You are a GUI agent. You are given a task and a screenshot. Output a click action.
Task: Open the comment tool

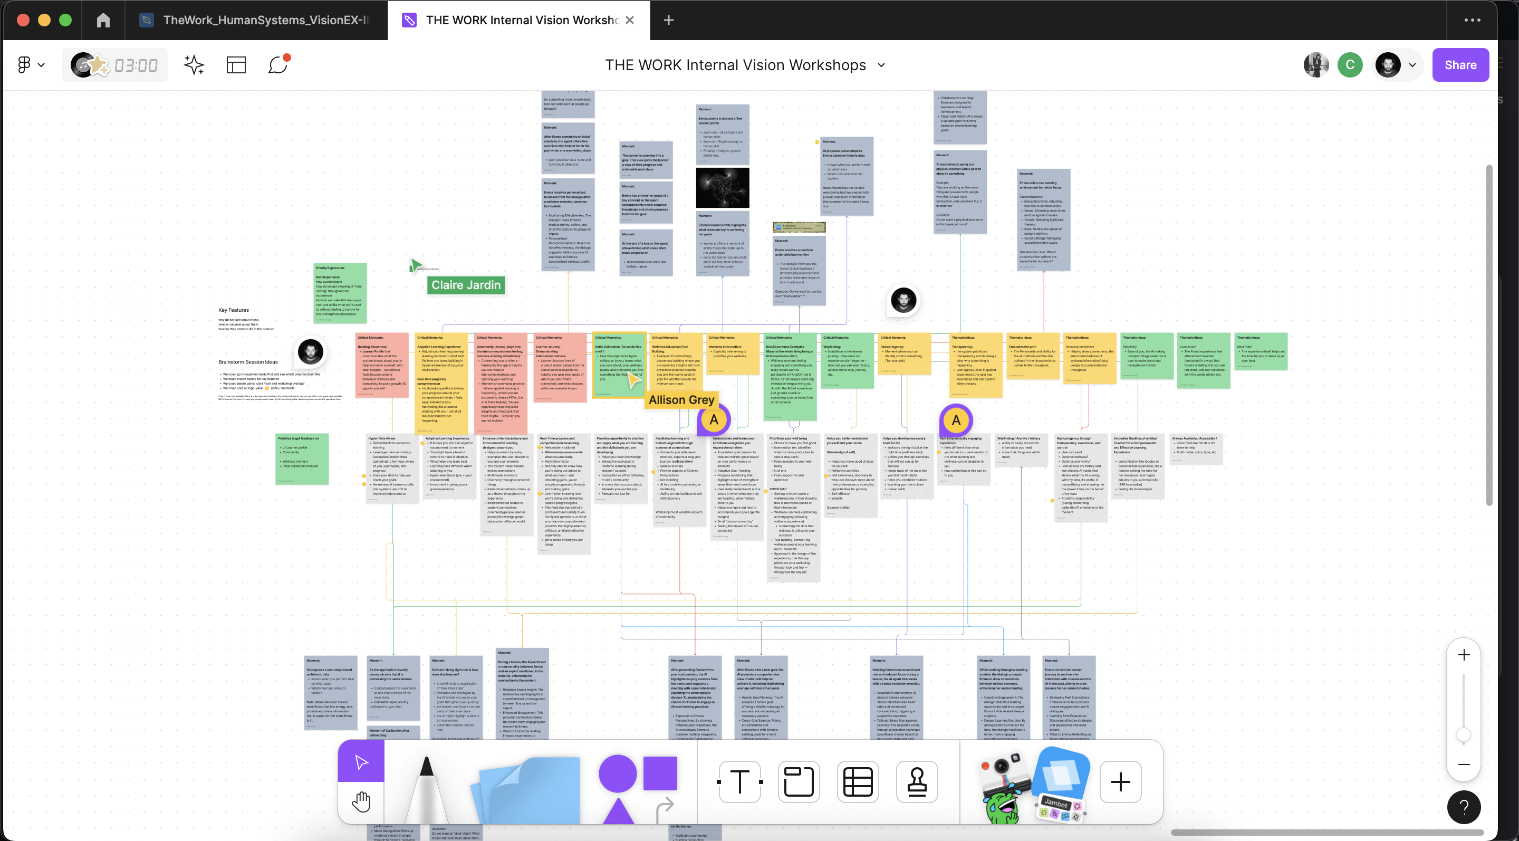click(x=278, y=65)
